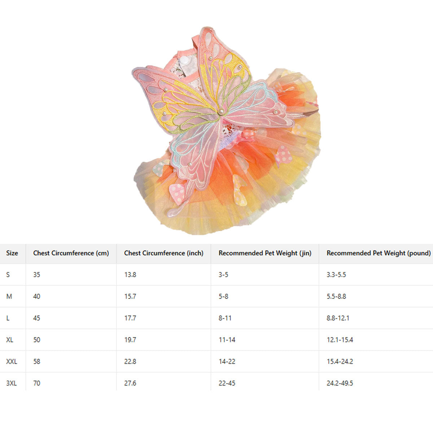Select the Chest Circumference (inch) header
Screen dimensions: 433x433
point(164,253)
